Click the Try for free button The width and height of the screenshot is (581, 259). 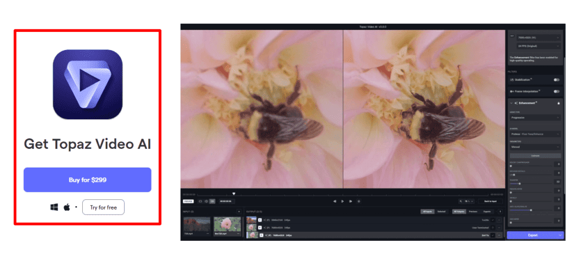pyautogui.click(x=103, y=207)
